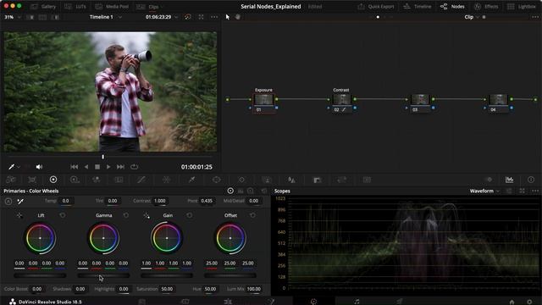Open the Qualifier eyedropper palette
542x305 pixels.
(x=191, y=180)
